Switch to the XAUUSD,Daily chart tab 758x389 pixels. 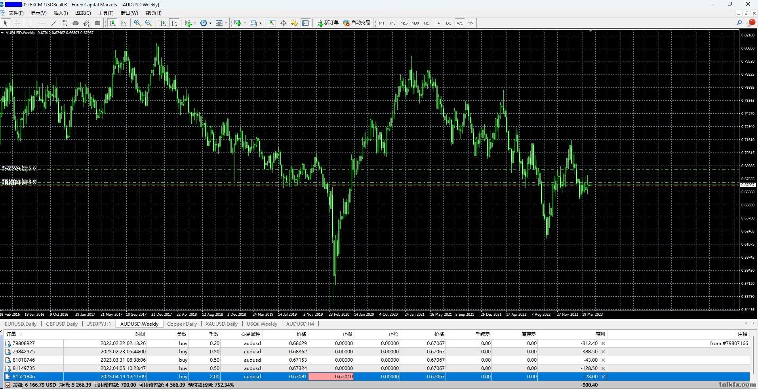click(221, 324)
